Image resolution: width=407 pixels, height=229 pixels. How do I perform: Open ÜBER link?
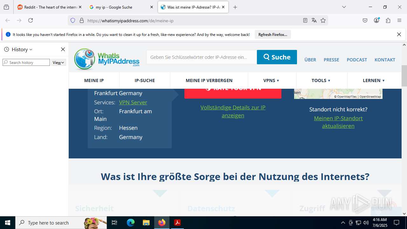coord(310,59)
